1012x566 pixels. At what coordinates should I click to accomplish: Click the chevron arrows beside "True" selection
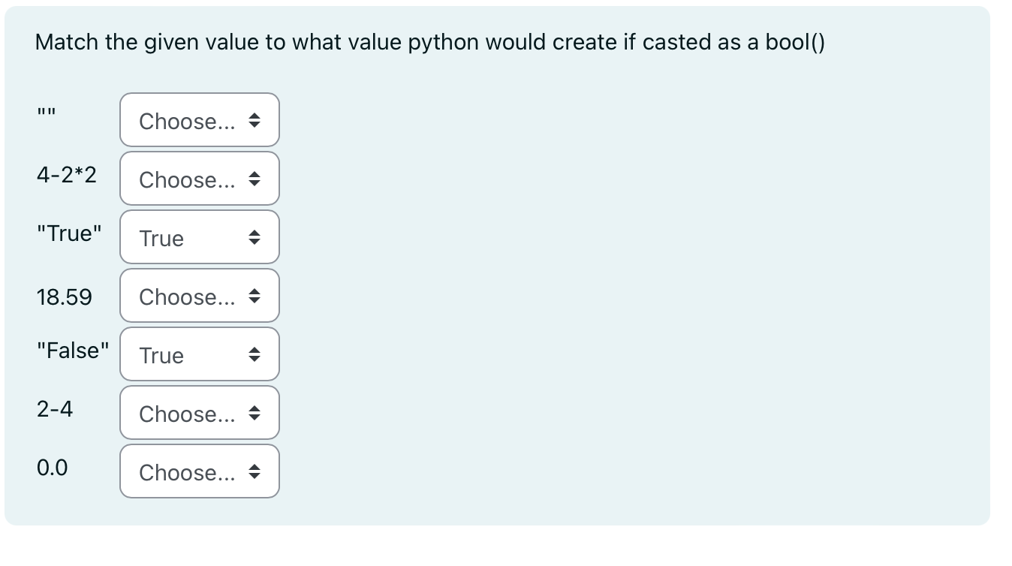coord(255,236)
